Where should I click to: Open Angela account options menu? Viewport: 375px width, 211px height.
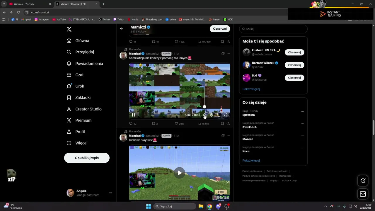110,193
